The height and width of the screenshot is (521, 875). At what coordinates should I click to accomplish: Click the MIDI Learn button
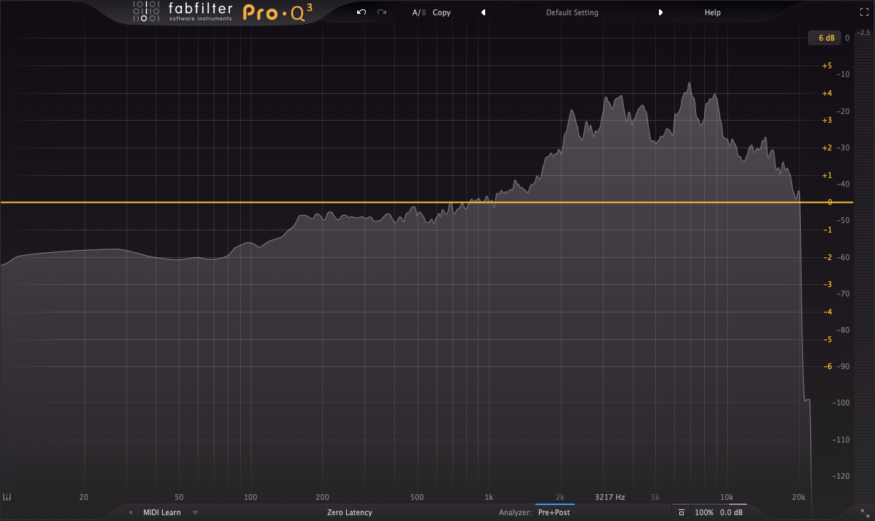tap(162, 512)
